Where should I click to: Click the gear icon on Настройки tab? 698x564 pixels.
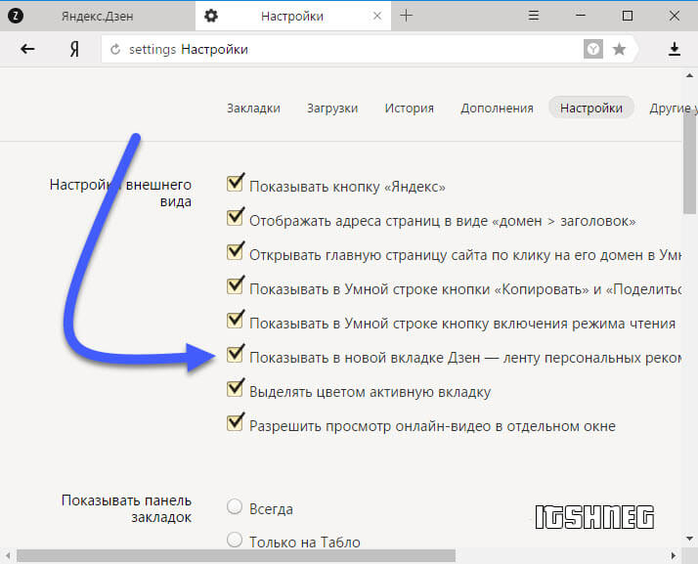[x=211, y=16]
